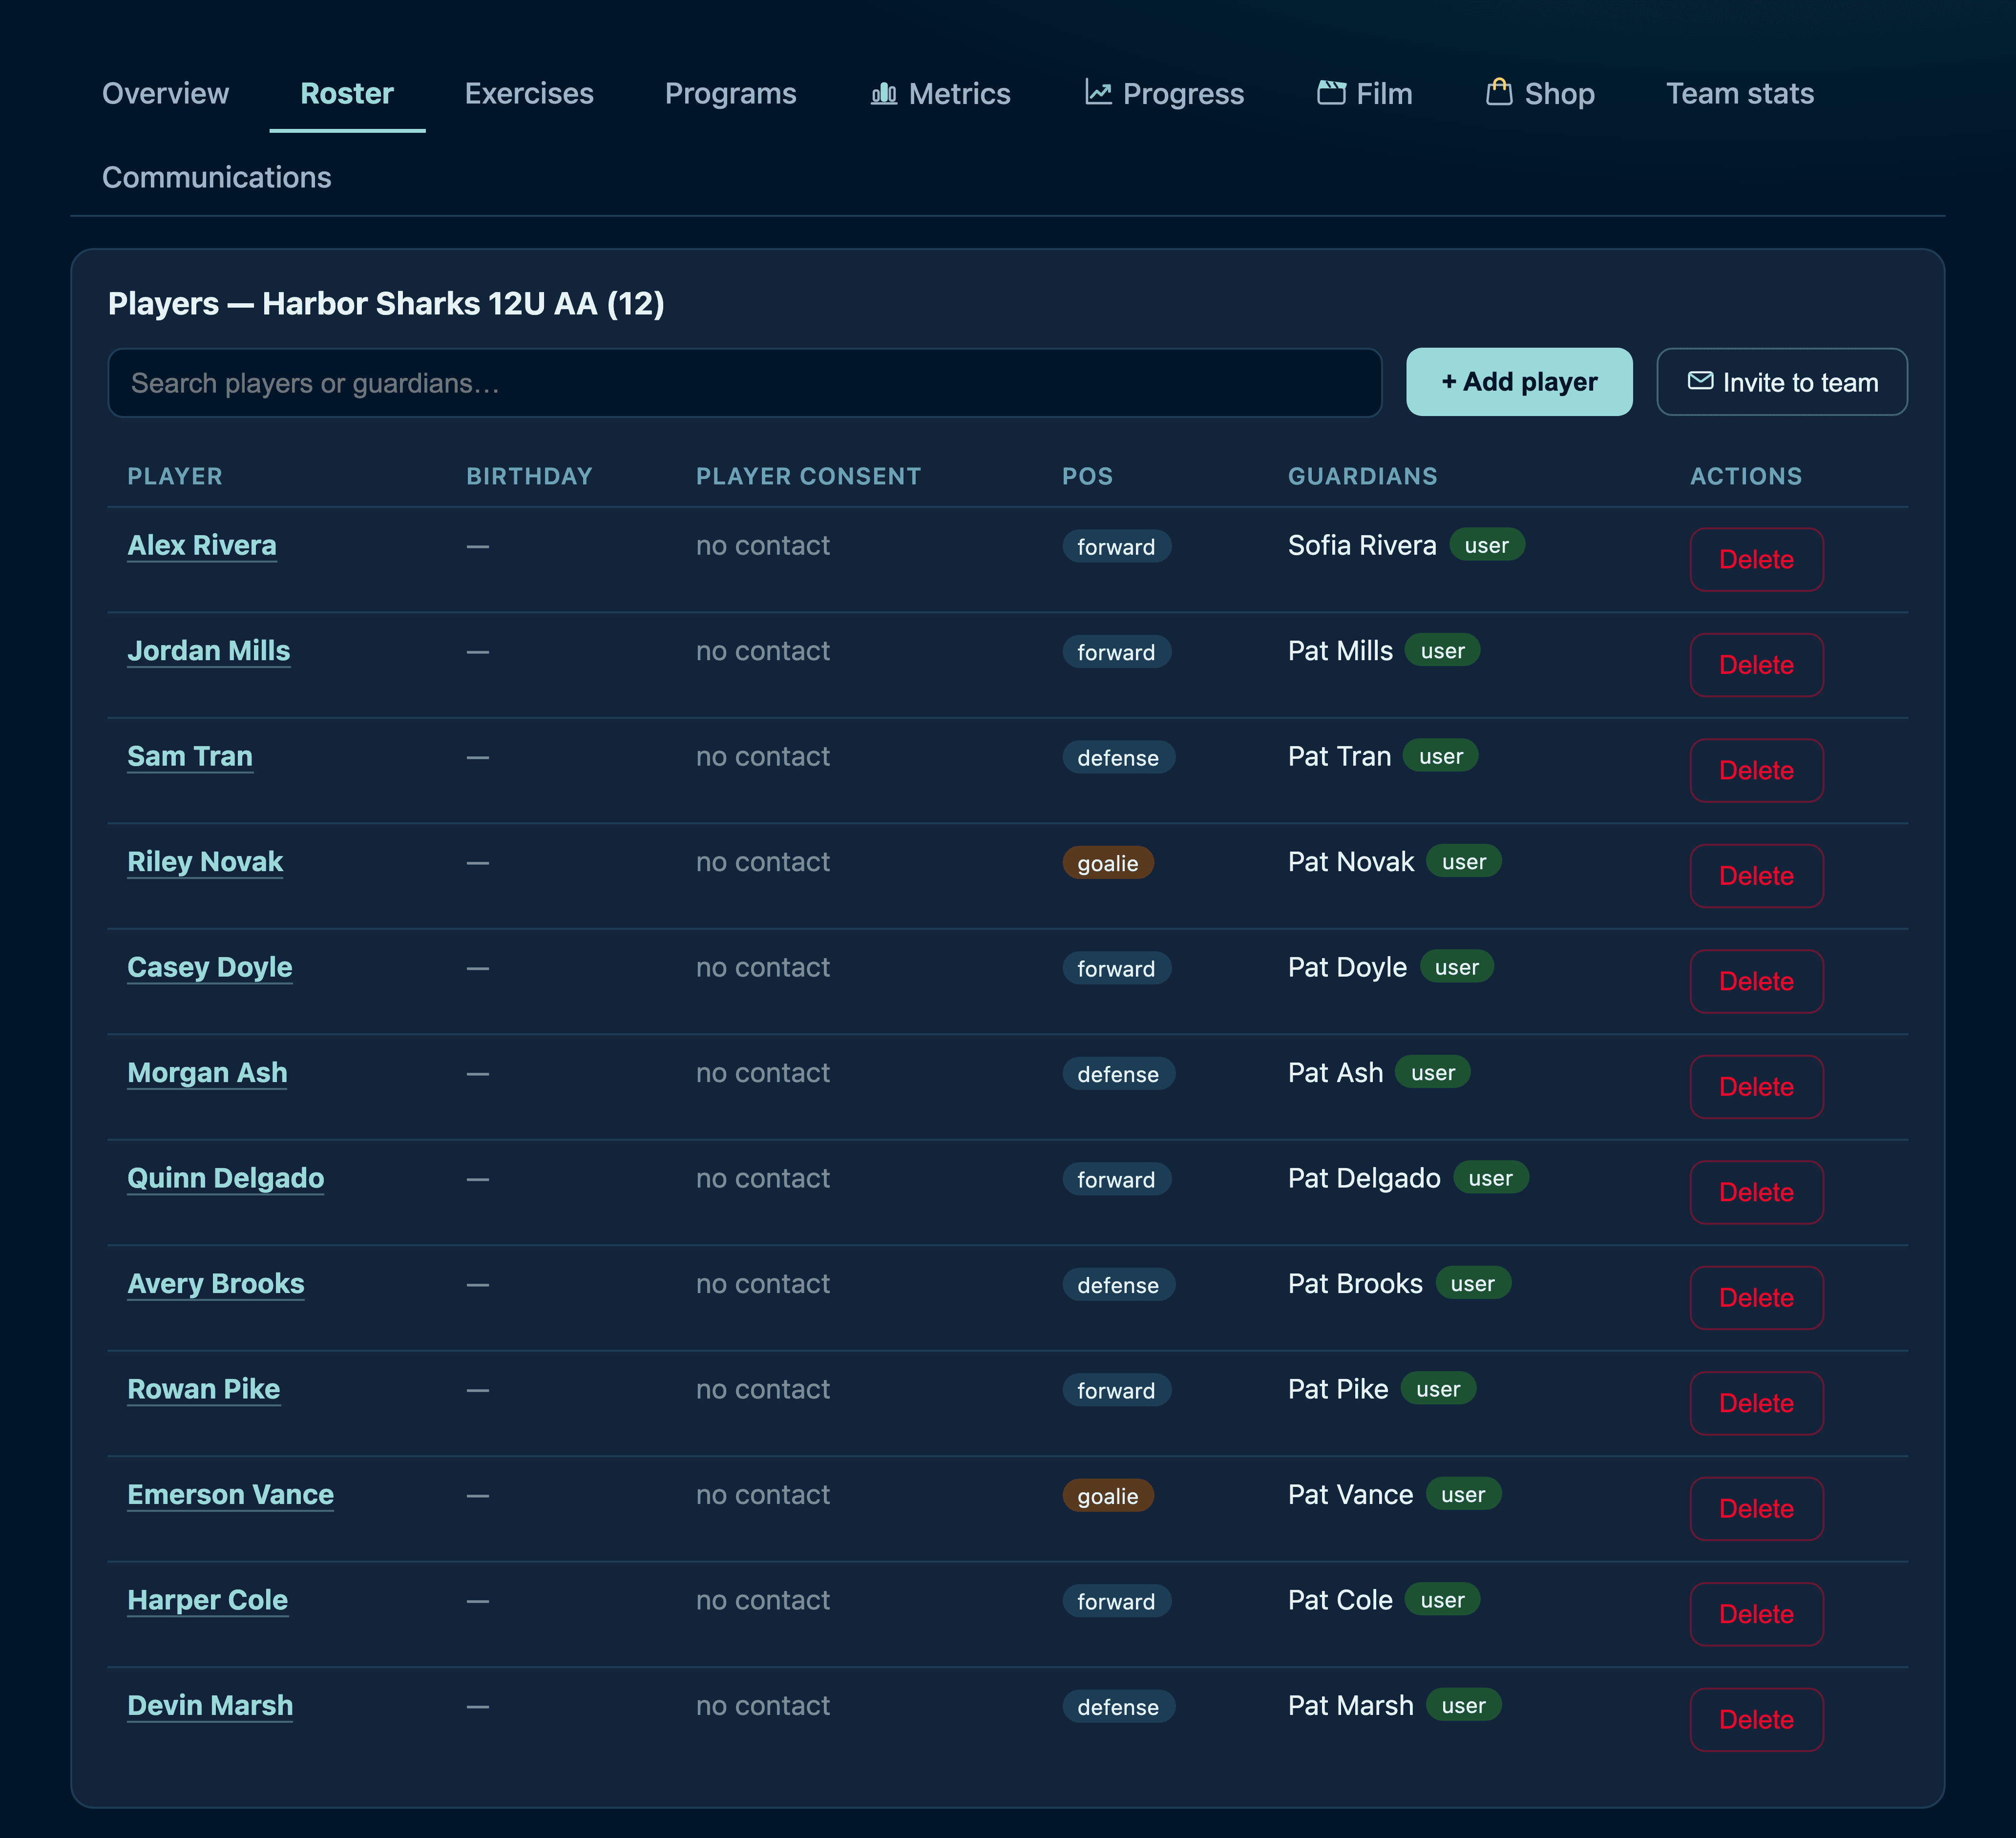Viewport: 2016px width, 1838px height.
Task: Delete Alex Rivera from roster
Action: point(1756,559)
